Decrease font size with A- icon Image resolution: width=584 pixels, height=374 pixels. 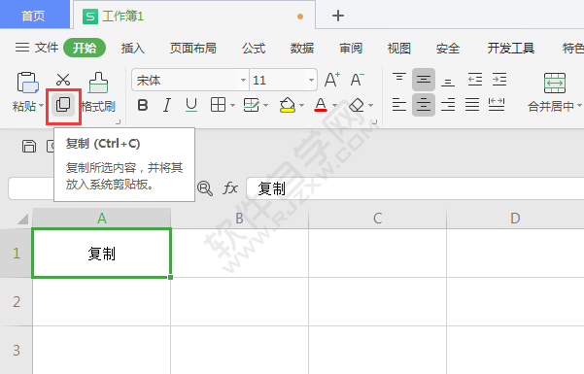point(358,80)
